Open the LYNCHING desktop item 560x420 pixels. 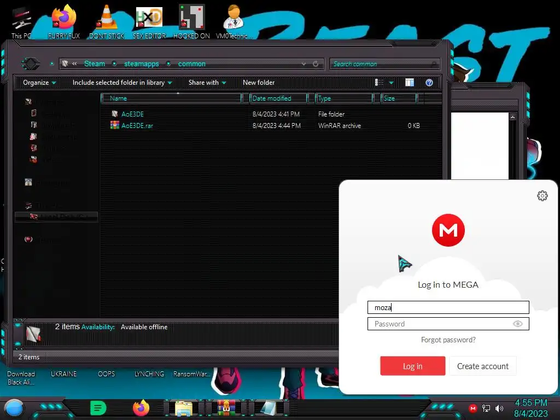click(x=149, y=374)
